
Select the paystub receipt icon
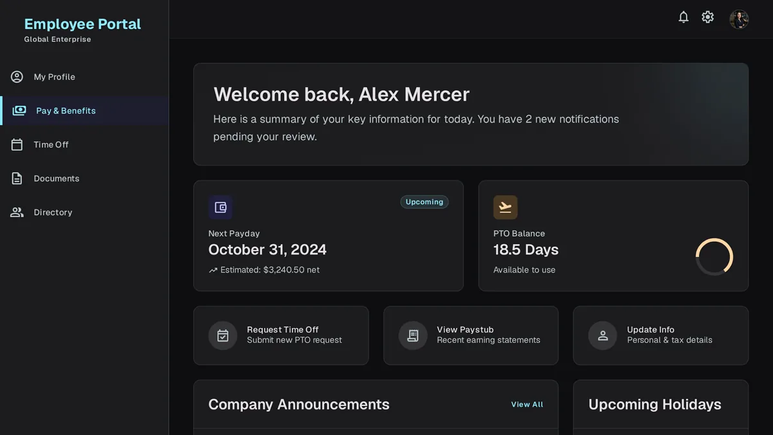[x=413, y=336]
